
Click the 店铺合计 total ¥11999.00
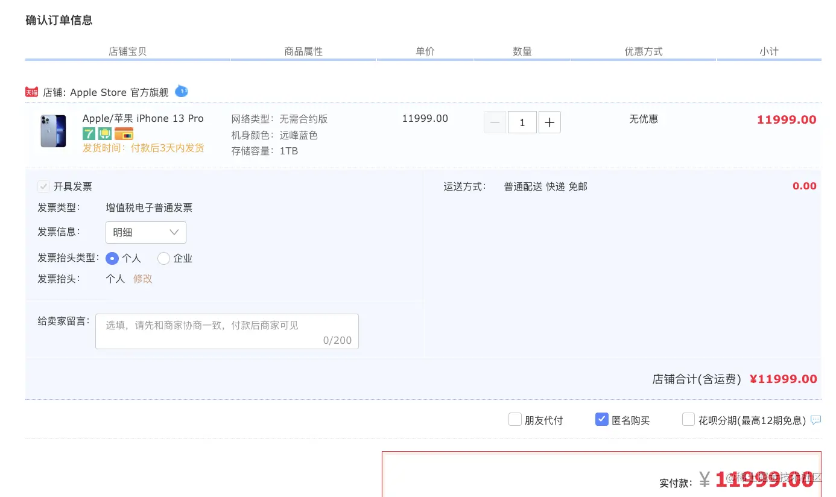(784, 379)
